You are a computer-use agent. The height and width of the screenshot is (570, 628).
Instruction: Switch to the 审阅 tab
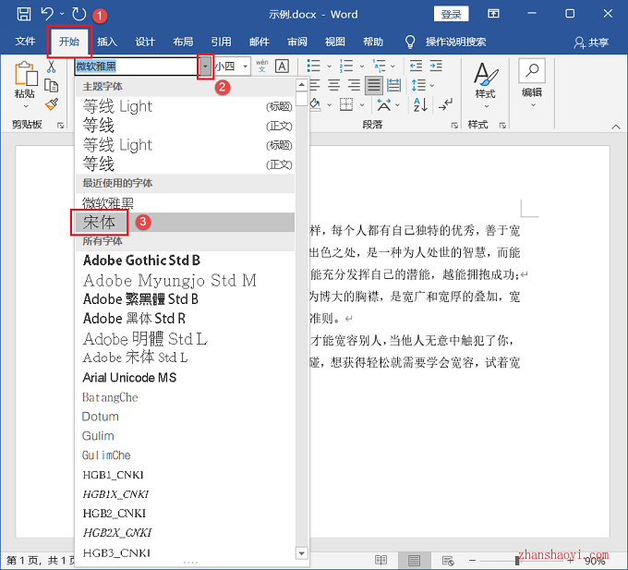click(297, 42)
